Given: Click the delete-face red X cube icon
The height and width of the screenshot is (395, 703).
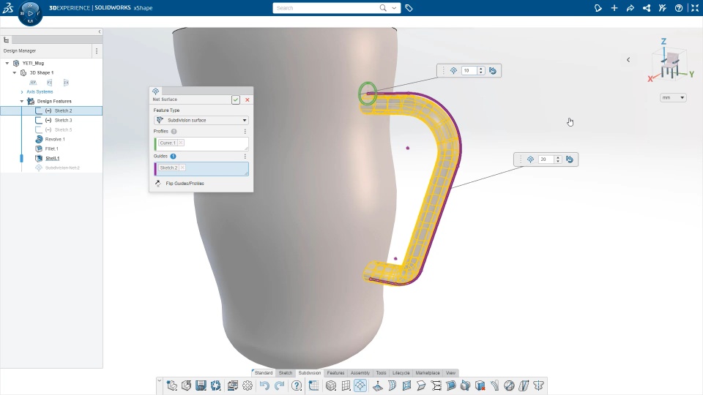Looking at the screenshot, I should (x=480, y=385).
